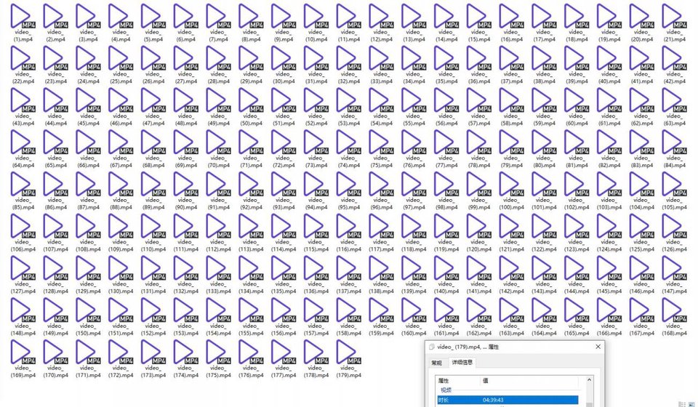Screen dimensions: 698x407
Task: Select the video_(21).mp4 file icon
Action: [x=674, y=16]
